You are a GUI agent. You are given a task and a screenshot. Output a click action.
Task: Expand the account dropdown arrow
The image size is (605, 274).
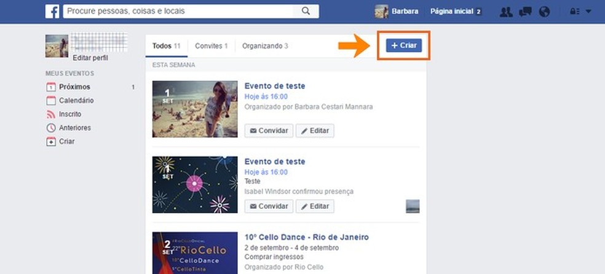pyautogui.click(x=588, y=12)
